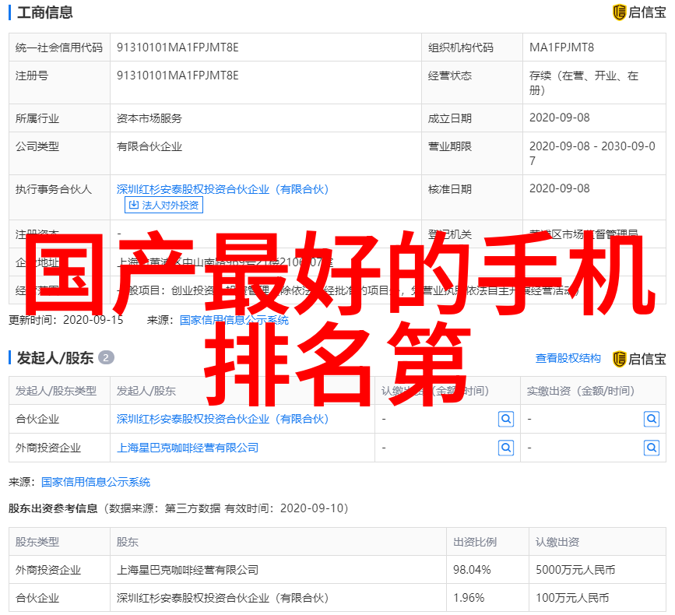
Task: Select registration number in 注册号 row
Action: (178, 76)
